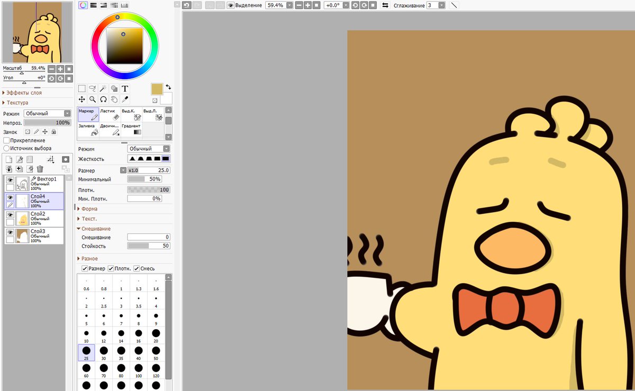
Task: Uncheck the Размер pressure checkbox
Action: [85, 268]
